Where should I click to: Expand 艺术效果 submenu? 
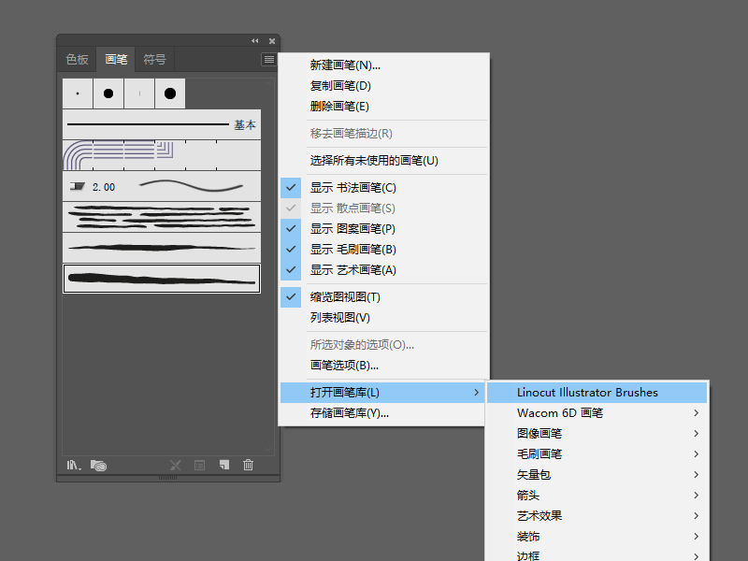point(597,516)
